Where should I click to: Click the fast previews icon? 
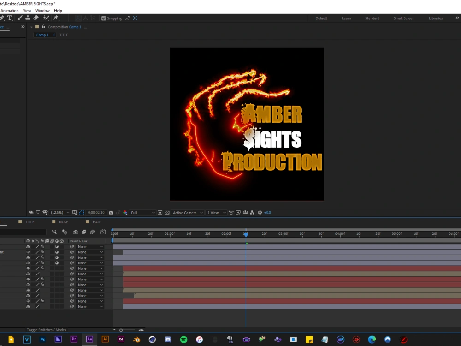(x=238, y=212)
